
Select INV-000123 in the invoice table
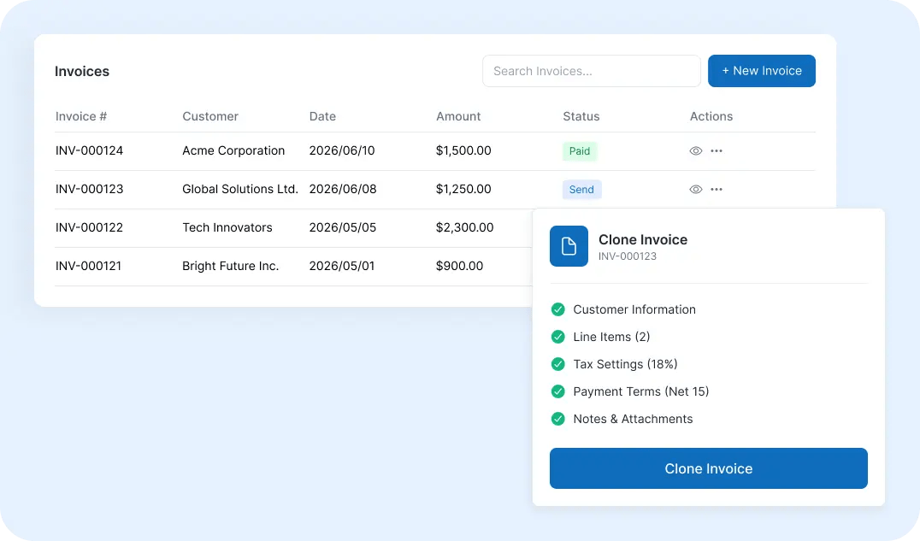[89, 189]
